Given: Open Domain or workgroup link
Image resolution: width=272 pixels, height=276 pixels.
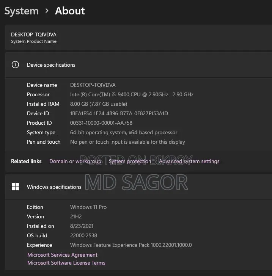Looking at the screenshot, I should click(x=75, y=161).
